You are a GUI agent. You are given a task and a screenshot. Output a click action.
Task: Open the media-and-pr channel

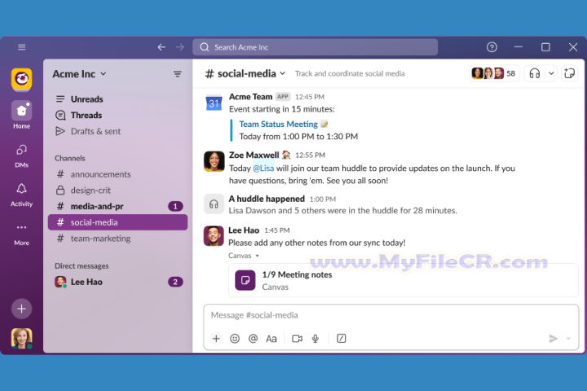117,206
